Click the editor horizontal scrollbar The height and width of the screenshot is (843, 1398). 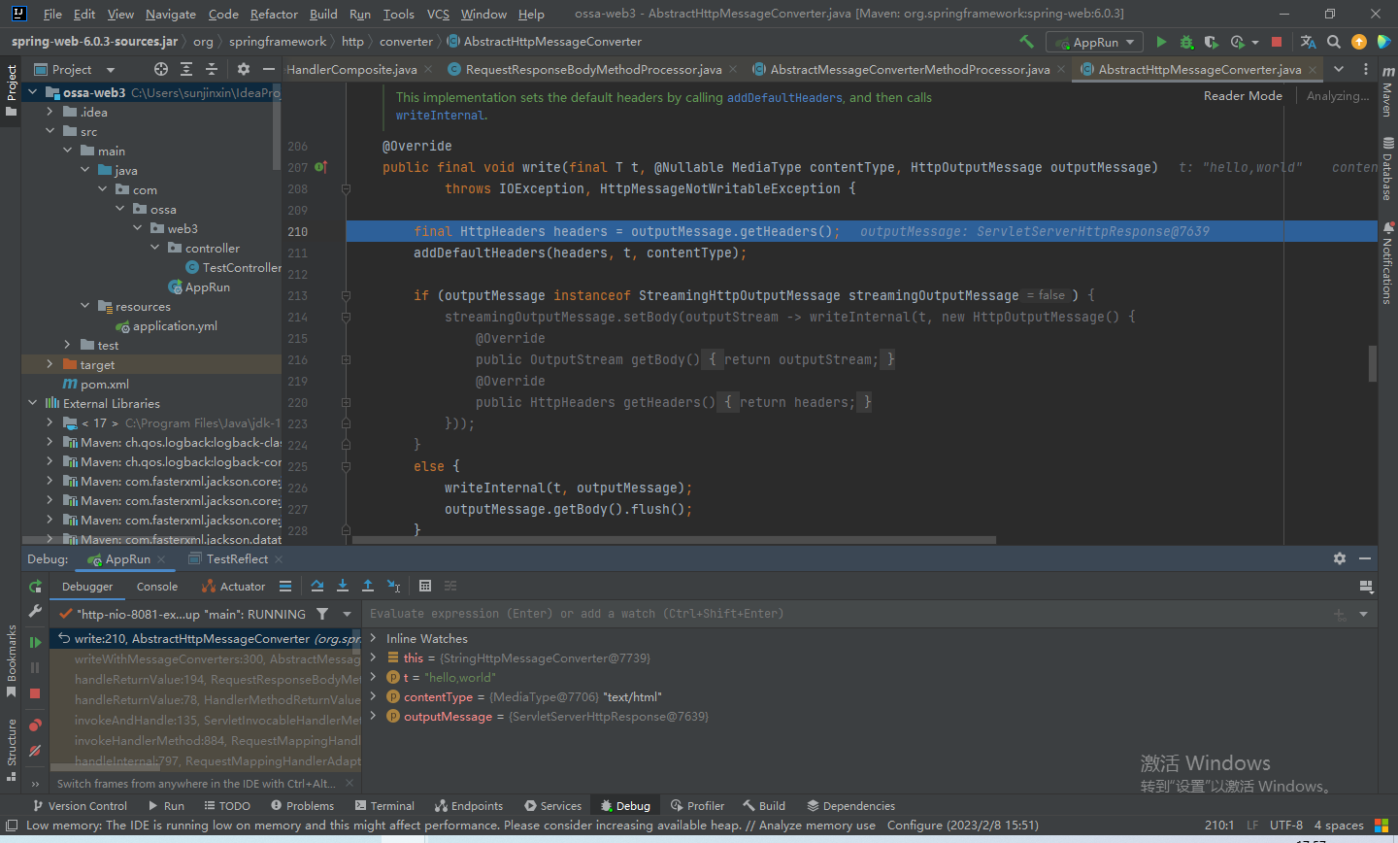pos(674,540)
